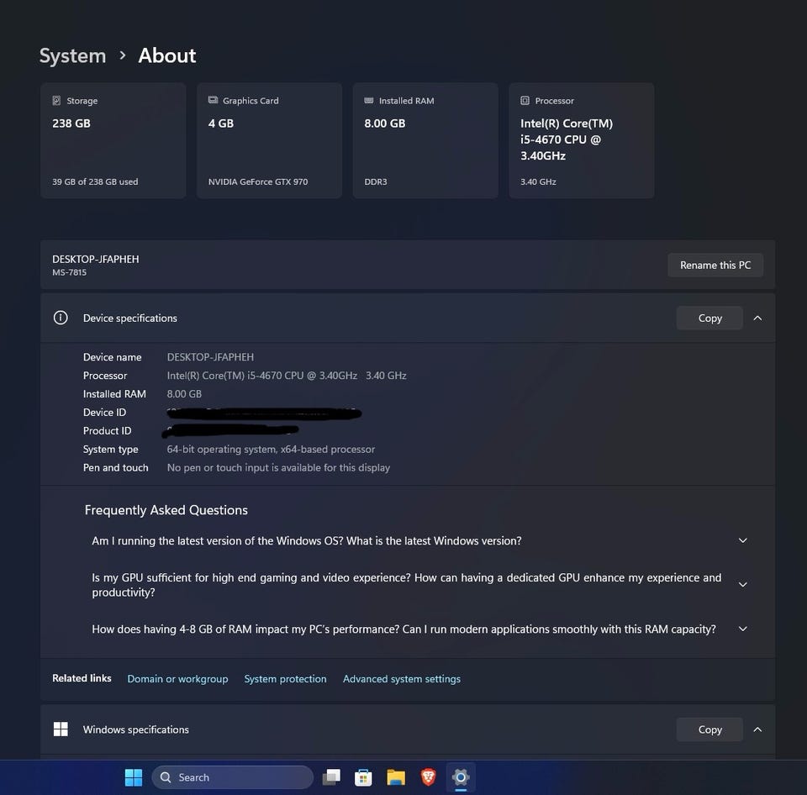
Task: Click the Device ID label
Action: pyautogui.click(x=104, y=412)
